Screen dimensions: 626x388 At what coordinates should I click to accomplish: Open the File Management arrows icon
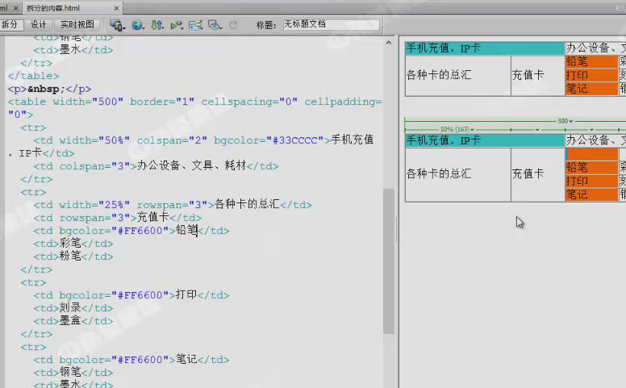pos(156,25)
